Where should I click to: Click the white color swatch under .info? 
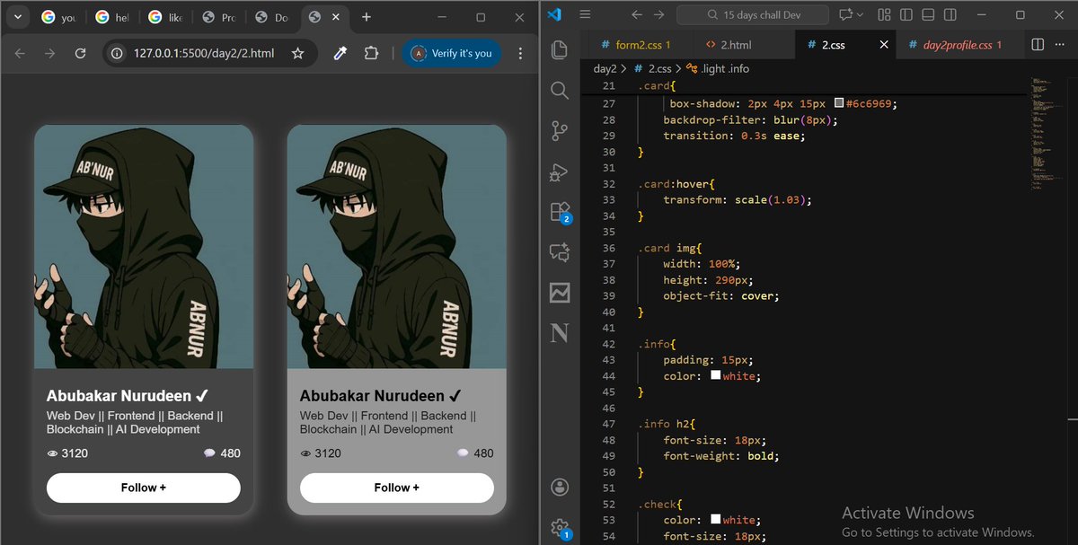tap(716, 375)
